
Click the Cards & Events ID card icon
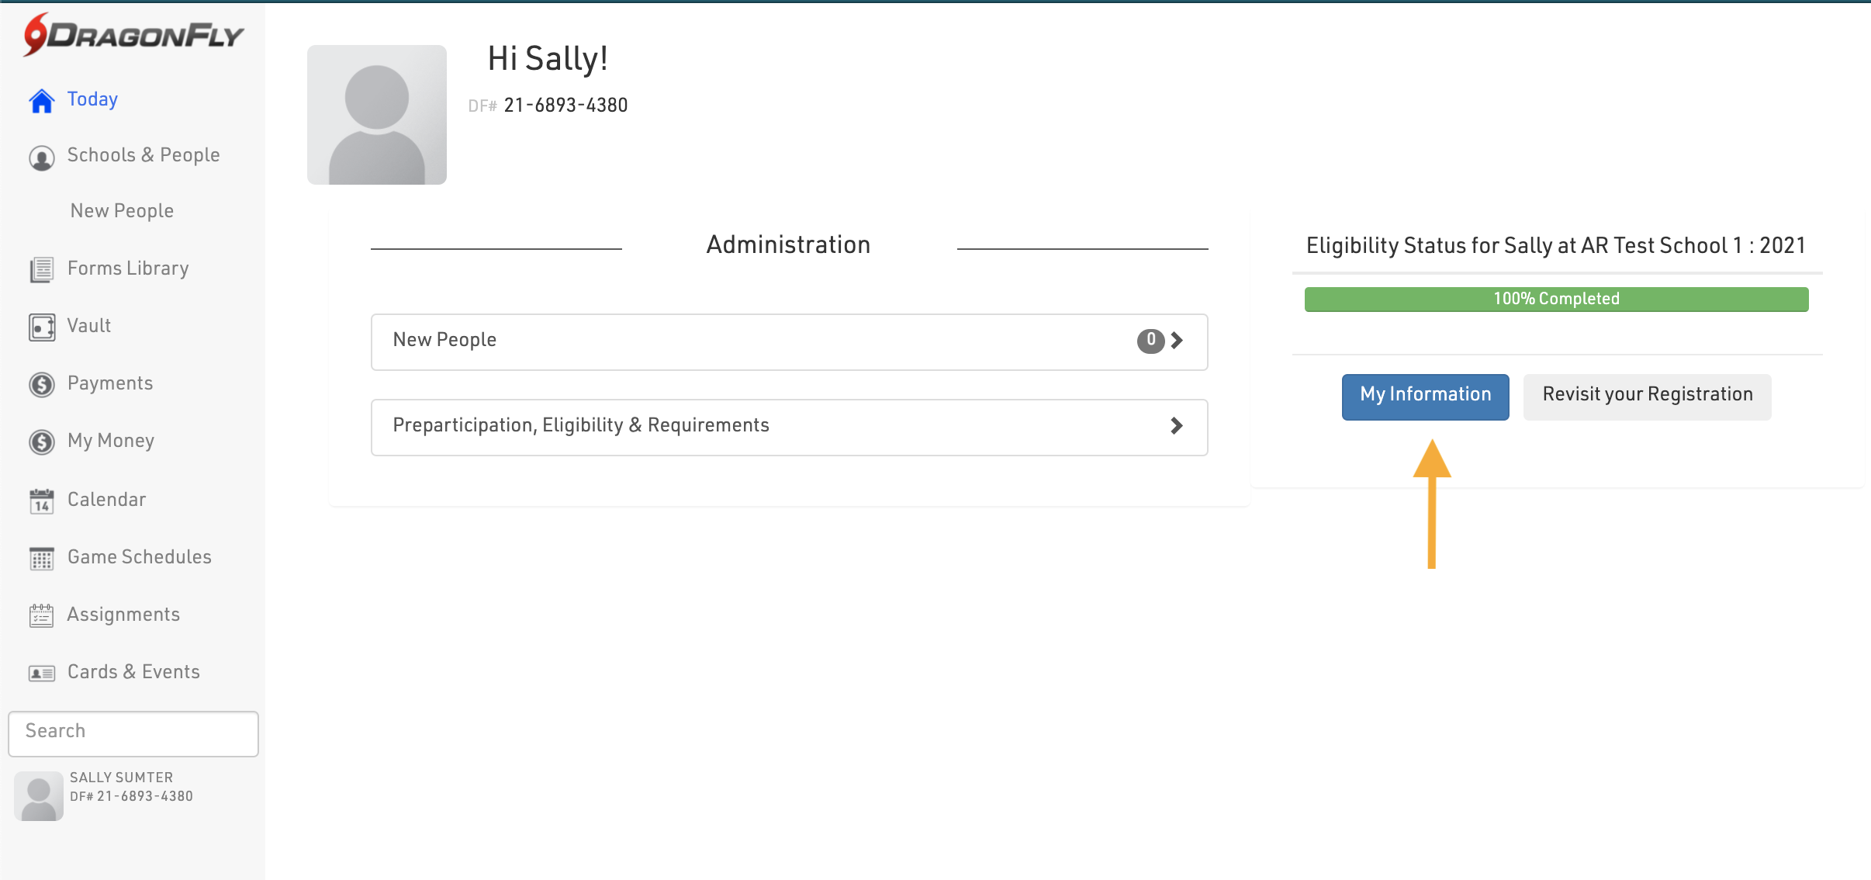(42, 674)
